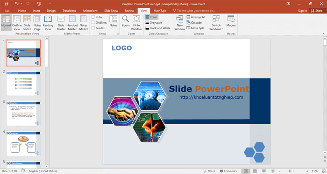Start Slide Show from status bar icon
Viewport: 327px width, 174px height.
pos(273,171)
